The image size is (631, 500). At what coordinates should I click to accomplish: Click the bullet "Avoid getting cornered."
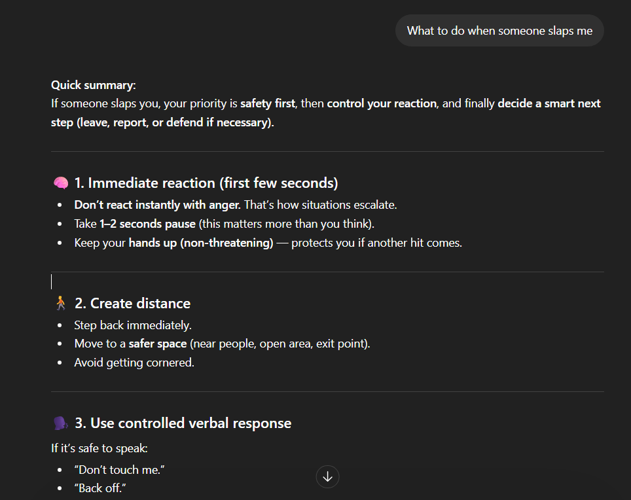[x=134, y=363]
